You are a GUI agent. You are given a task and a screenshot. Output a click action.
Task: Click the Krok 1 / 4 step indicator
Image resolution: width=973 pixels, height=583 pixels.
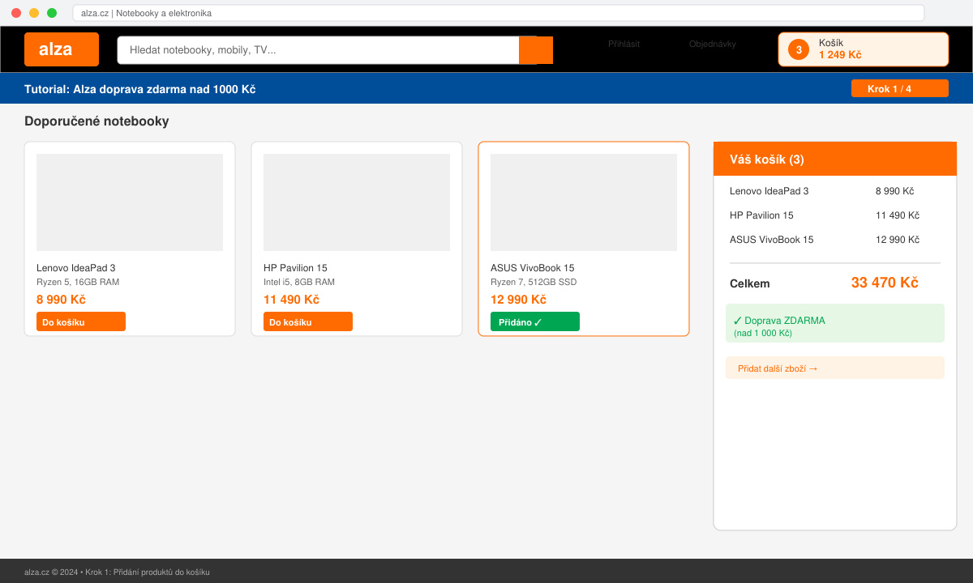900,88
